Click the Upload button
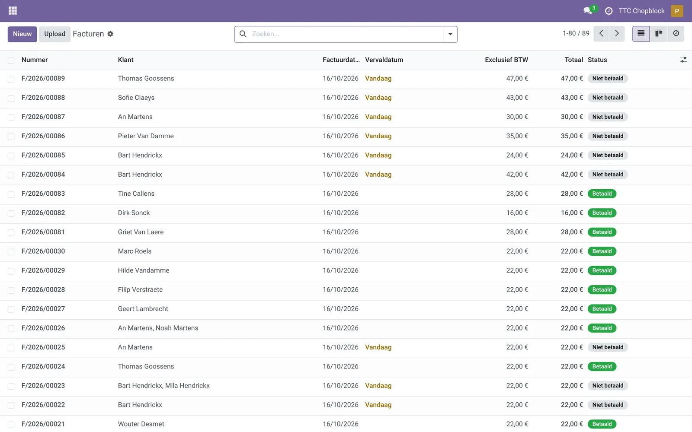This screenshot has width=692, height=432. [x=54, y=34]
